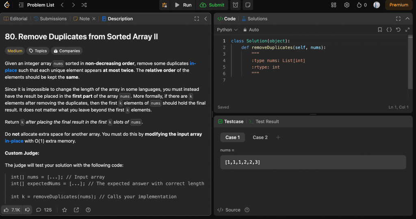The image size is (416, 219).
Task: Click the nums test input field
Action: click(313, 162)
